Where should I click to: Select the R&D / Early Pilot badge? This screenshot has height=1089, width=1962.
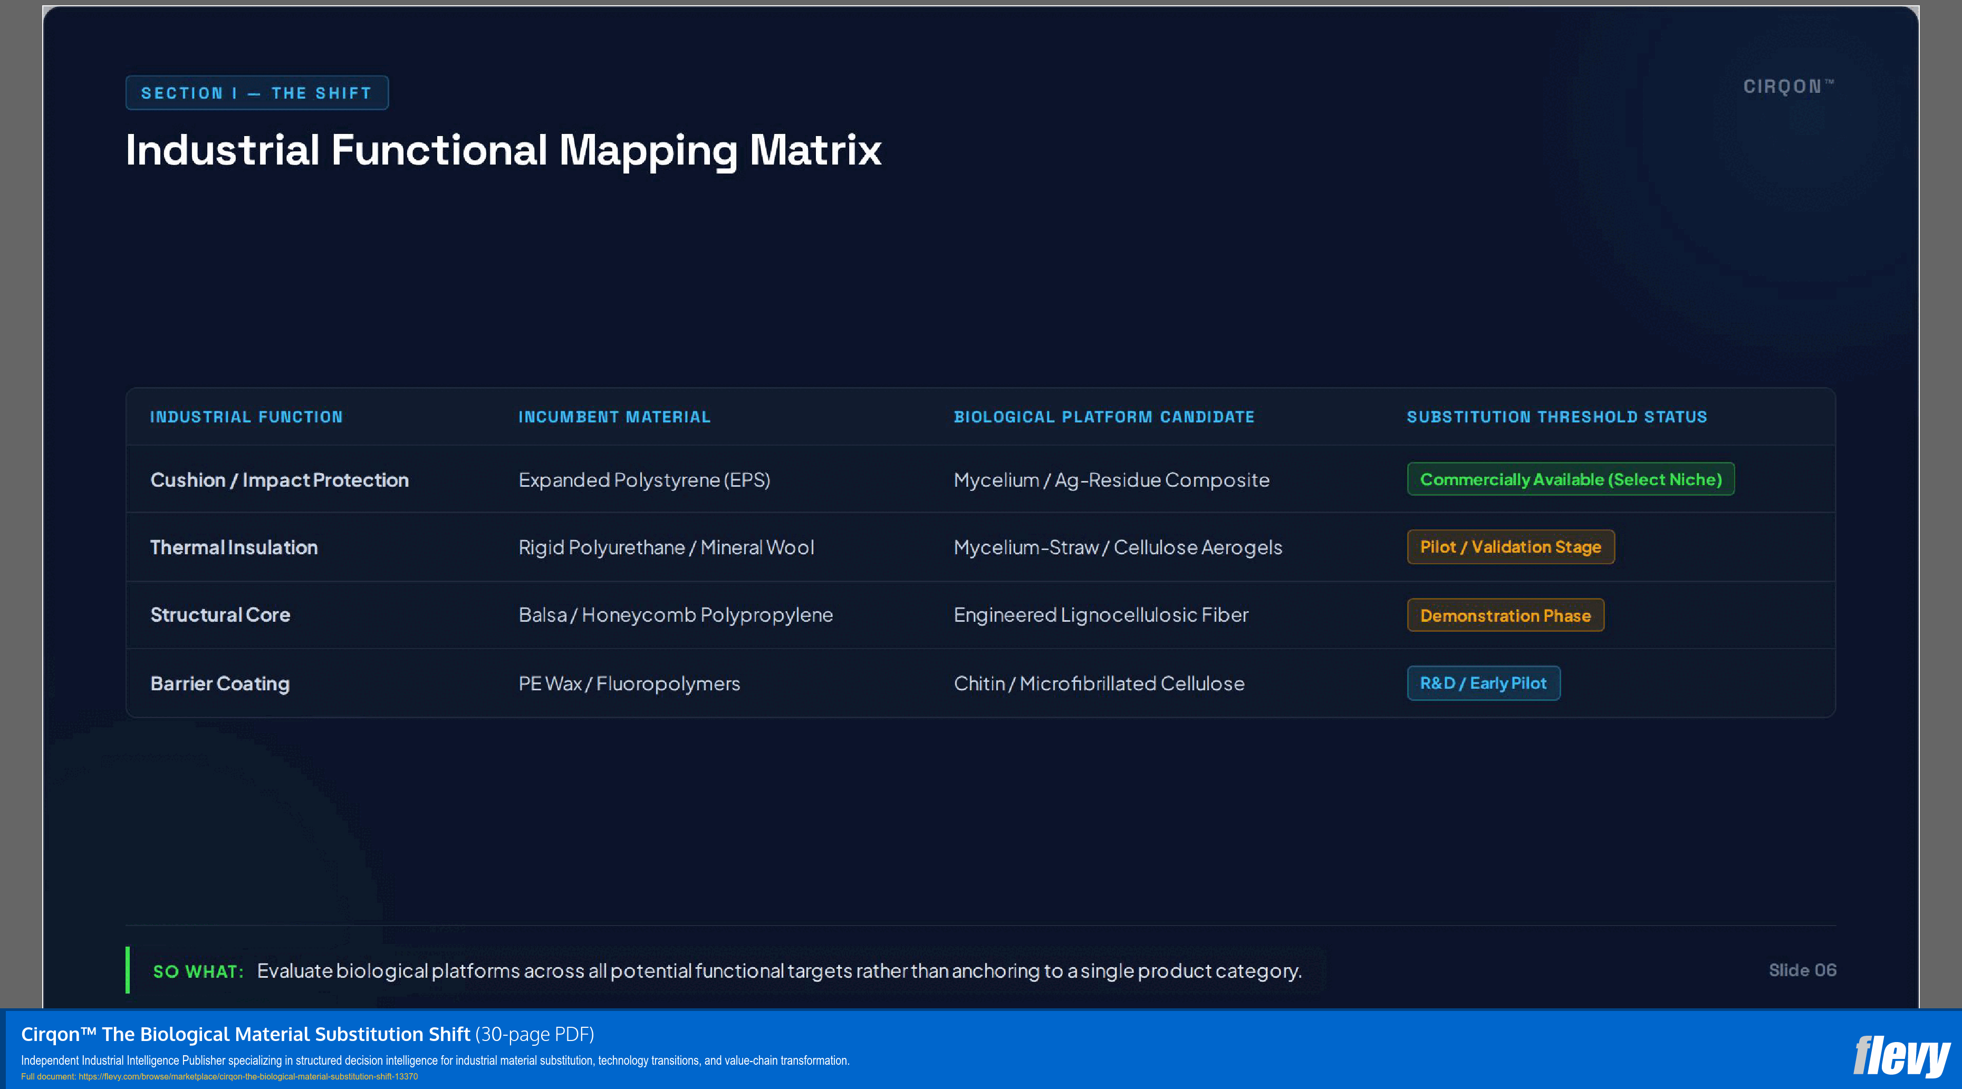coord(1483,683)
